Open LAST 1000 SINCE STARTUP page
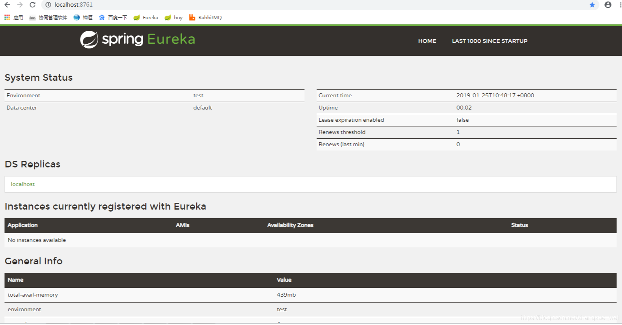The height and width of the screenshot is (325, 622). (490, 41)
